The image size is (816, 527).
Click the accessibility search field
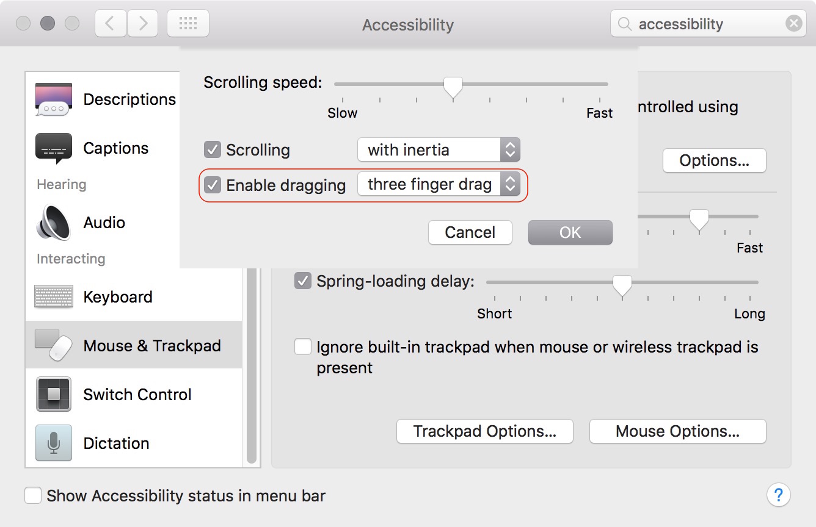[x=702, y=24]
